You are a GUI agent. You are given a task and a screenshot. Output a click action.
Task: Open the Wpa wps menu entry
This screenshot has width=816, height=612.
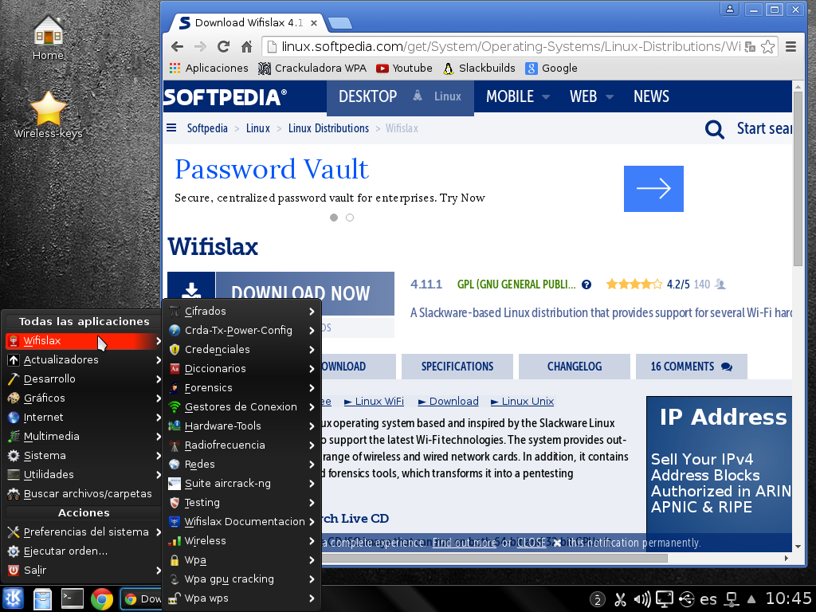click(242, 598)
